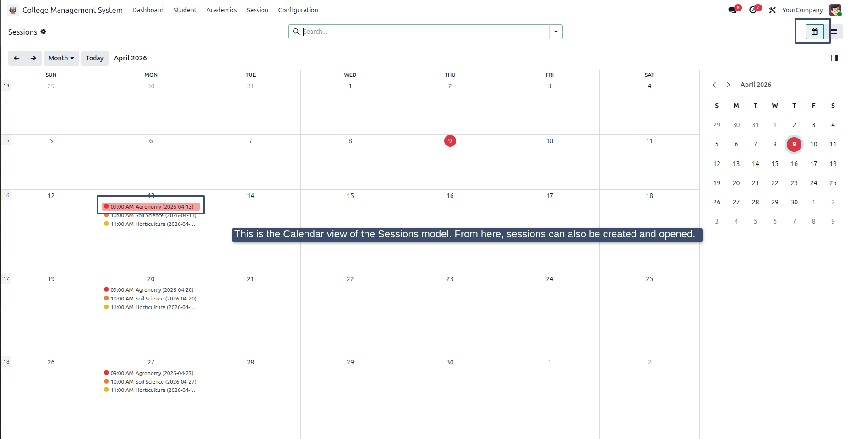Open the Soil Science (2026-04-27) event
The image size is (850, 439).
[151, 382]
